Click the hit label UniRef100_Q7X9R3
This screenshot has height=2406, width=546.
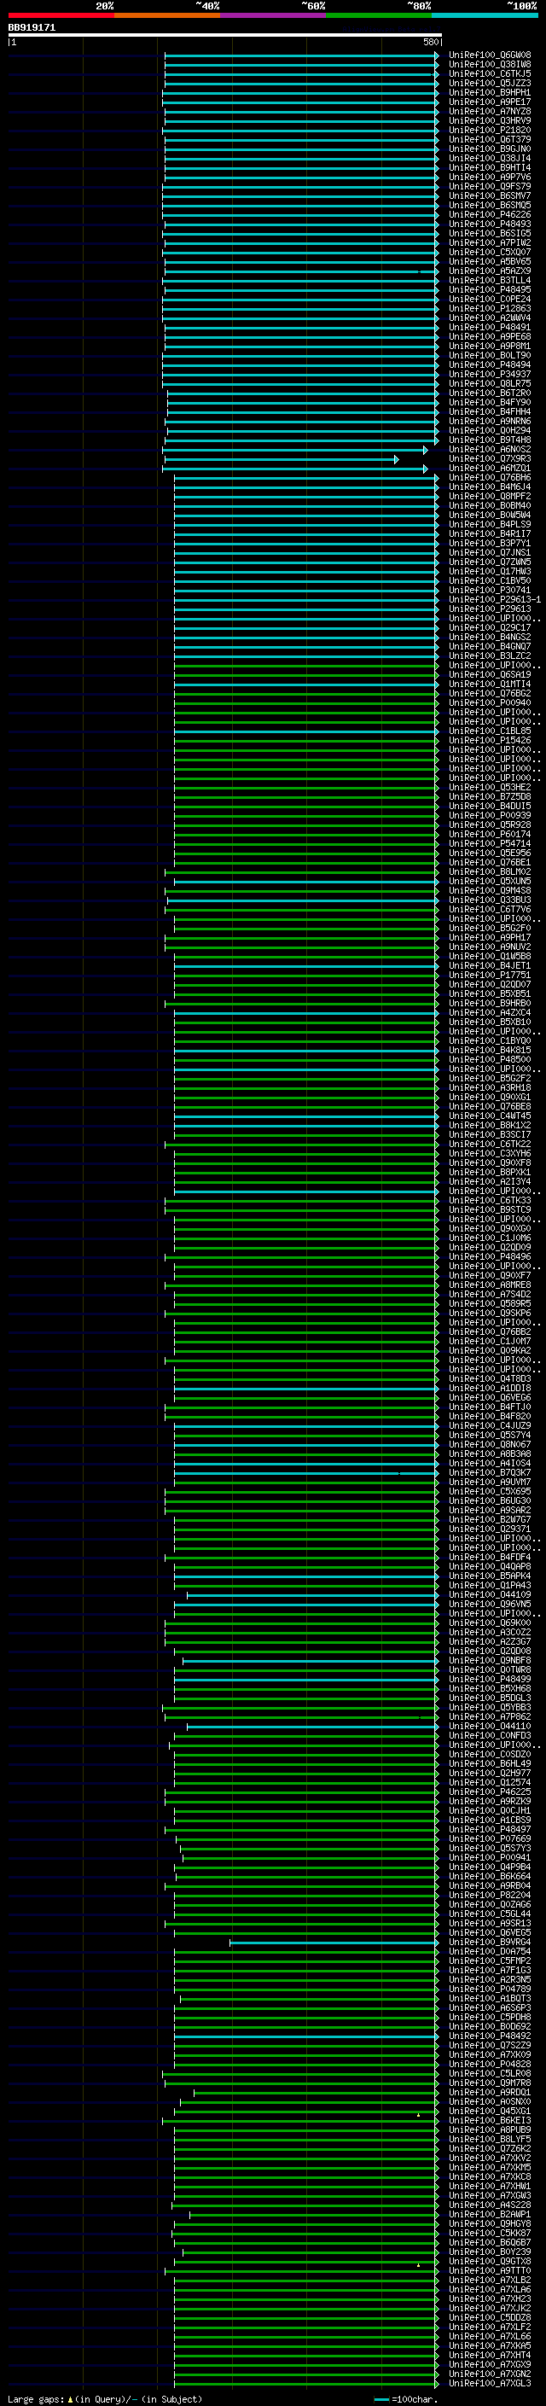(490, 458)
